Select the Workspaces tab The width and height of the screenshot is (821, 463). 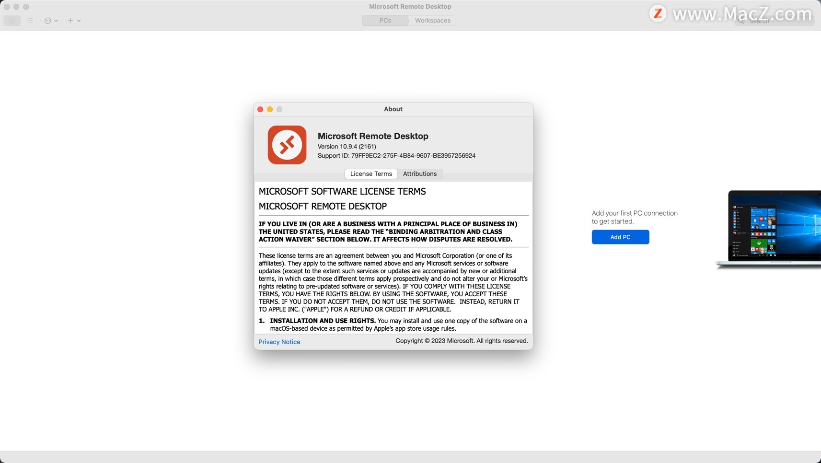point(432,21)
